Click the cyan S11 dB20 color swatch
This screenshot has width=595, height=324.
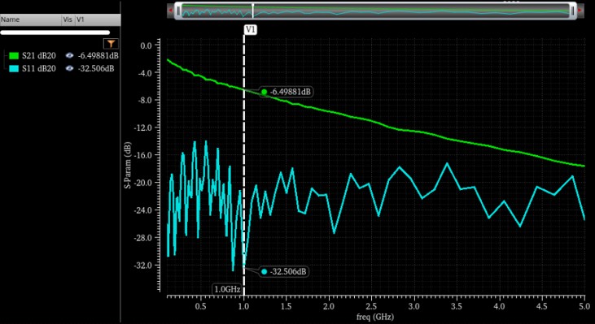tap(14, 68)
